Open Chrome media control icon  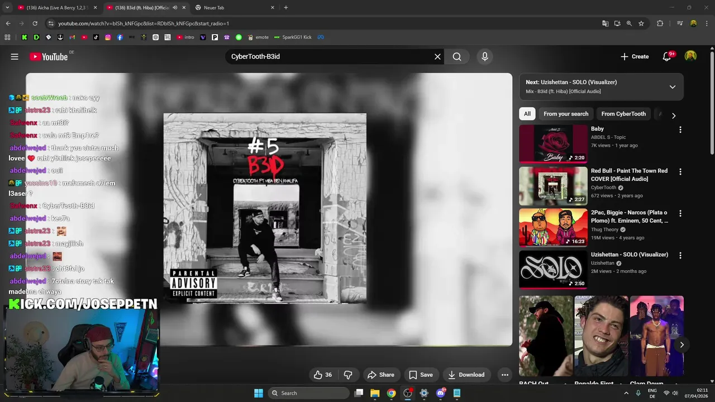(x=680, y=23)
